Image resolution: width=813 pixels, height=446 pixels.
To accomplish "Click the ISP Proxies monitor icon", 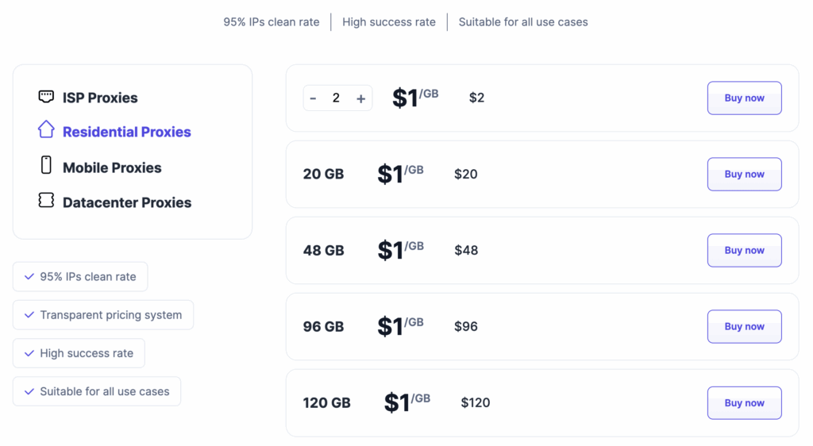I will [x=46, y=97].
